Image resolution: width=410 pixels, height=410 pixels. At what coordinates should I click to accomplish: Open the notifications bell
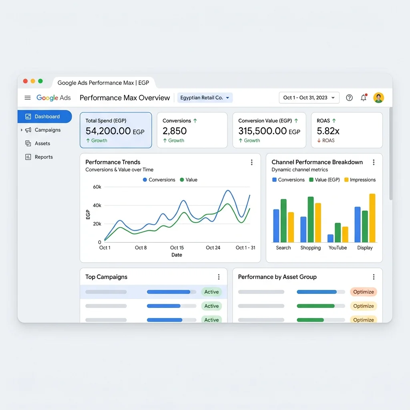(364, 98)
